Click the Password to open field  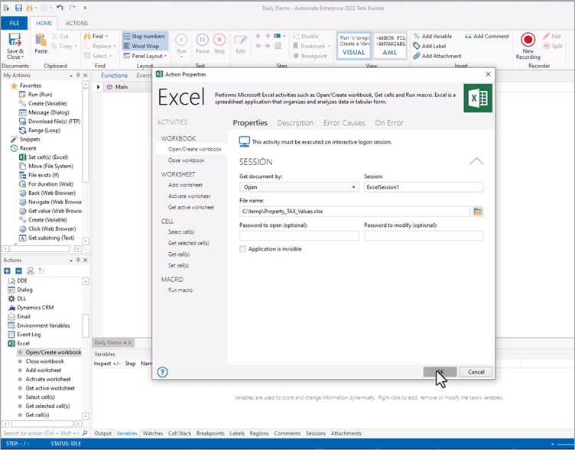299,236
